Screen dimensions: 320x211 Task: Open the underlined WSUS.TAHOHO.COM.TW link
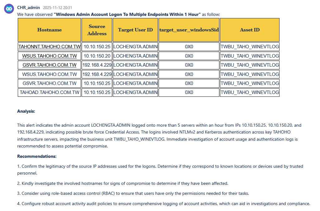(x=50, y=56)
